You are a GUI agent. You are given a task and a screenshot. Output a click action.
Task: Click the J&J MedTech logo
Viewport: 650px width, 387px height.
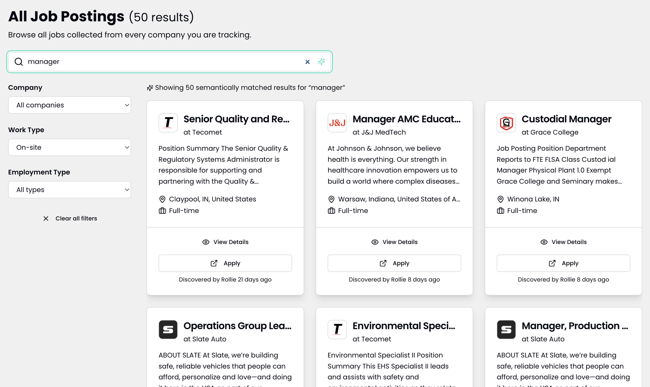[337, 123]
